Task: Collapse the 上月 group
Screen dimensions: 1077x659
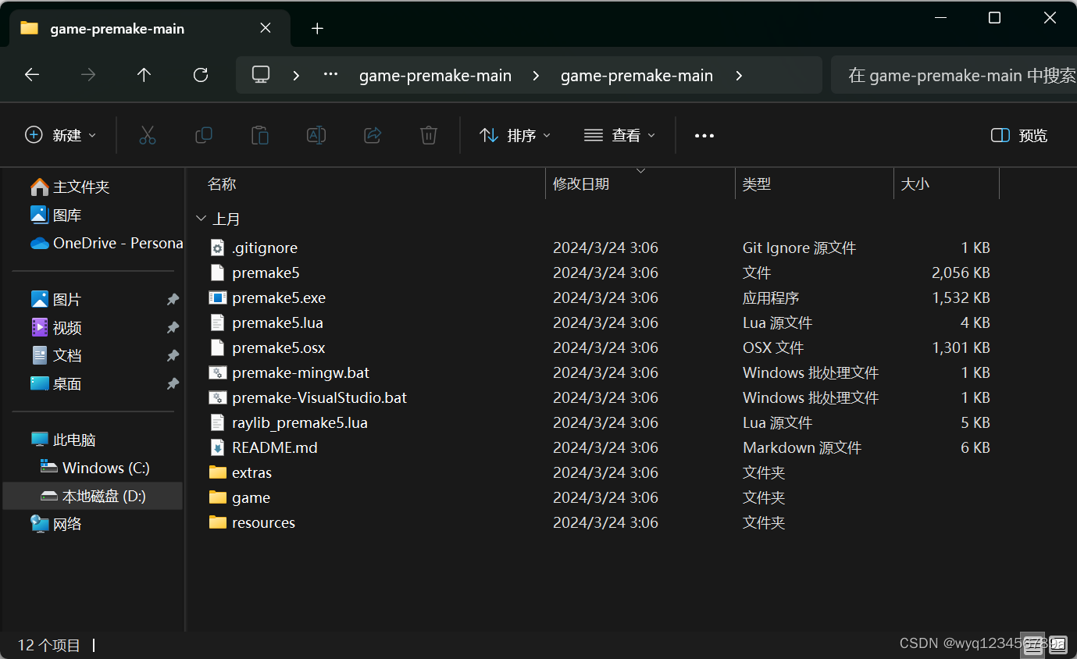Action: click(x=201, y=219)
